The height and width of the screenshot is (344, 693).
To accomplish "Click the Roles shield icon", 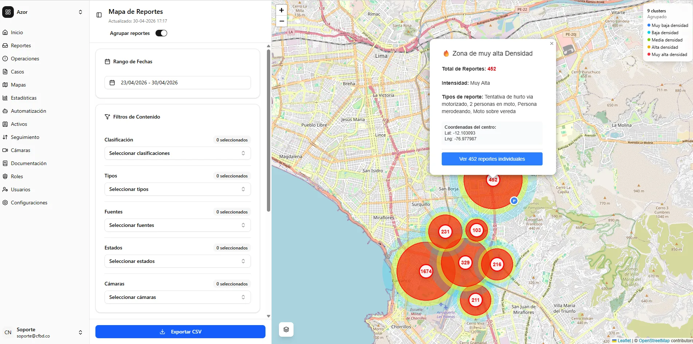I will (5, 176).
